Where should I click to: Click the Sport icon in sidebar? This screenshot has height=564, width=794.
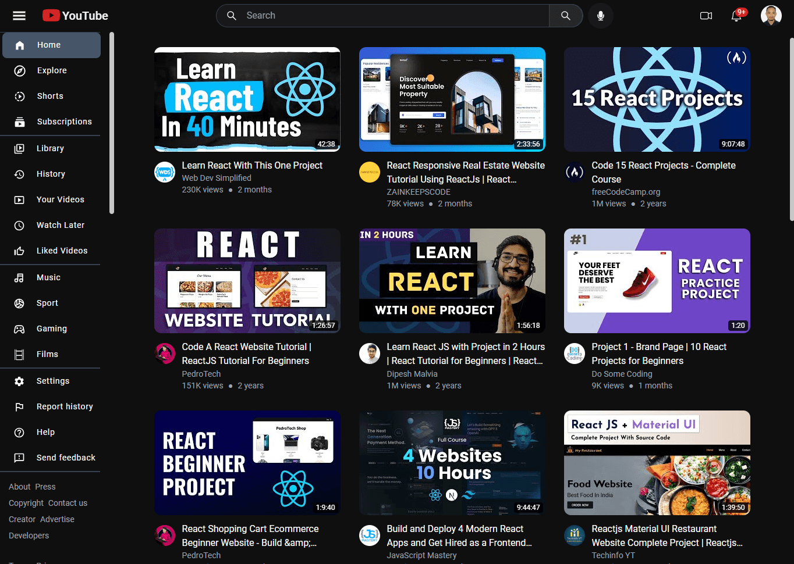19,303
